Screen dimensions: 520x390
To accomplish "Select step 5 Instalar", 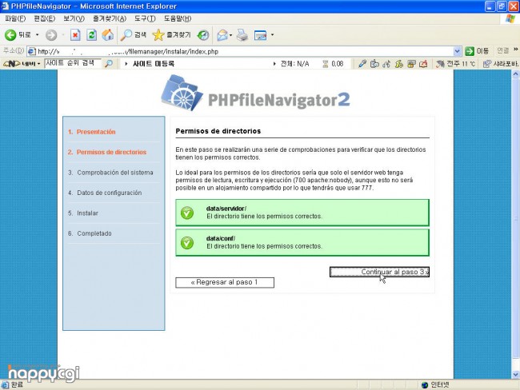I will click(x=87, y=213).
